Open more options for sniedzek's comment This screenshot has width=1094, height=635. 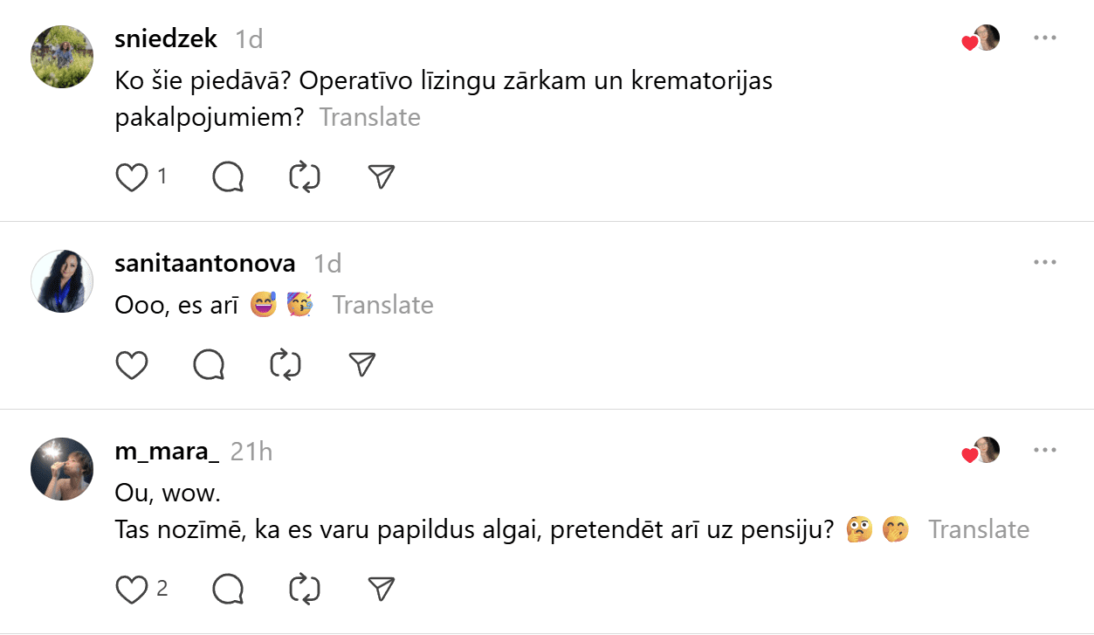1044,38
